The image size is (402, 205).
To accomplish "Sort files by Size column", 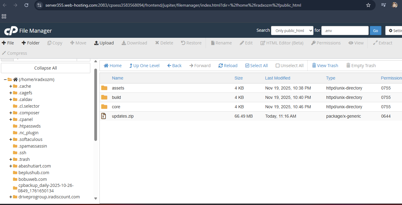I will point(238,78).
